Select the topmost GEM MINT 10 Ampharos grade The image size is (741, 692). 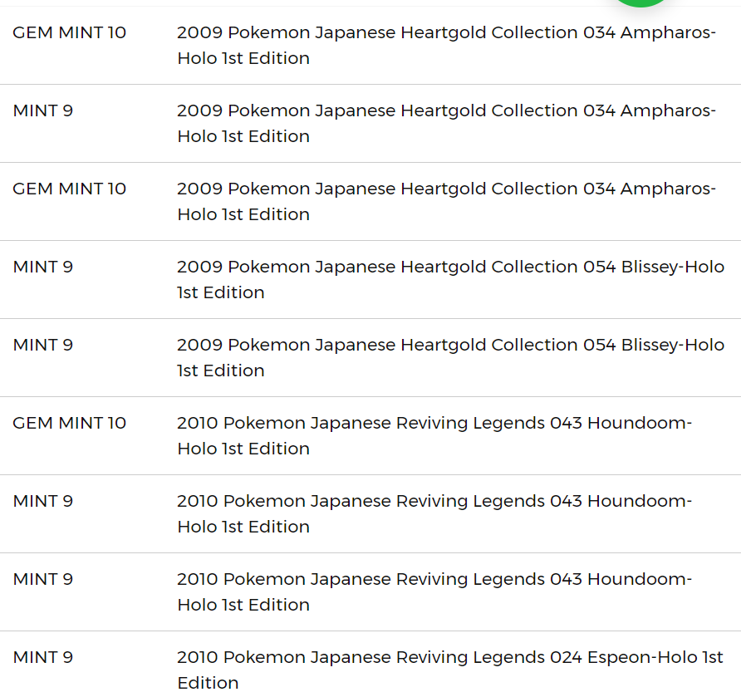click(70, 32)
